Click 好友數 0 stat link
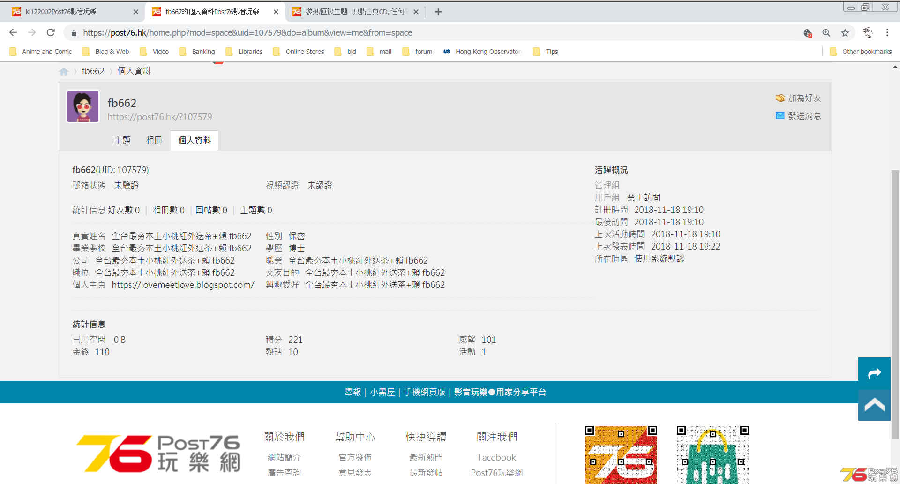The image size is (900, 484). 124,210
